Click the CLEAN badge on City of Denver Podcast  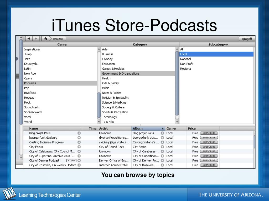pos(71,160)
